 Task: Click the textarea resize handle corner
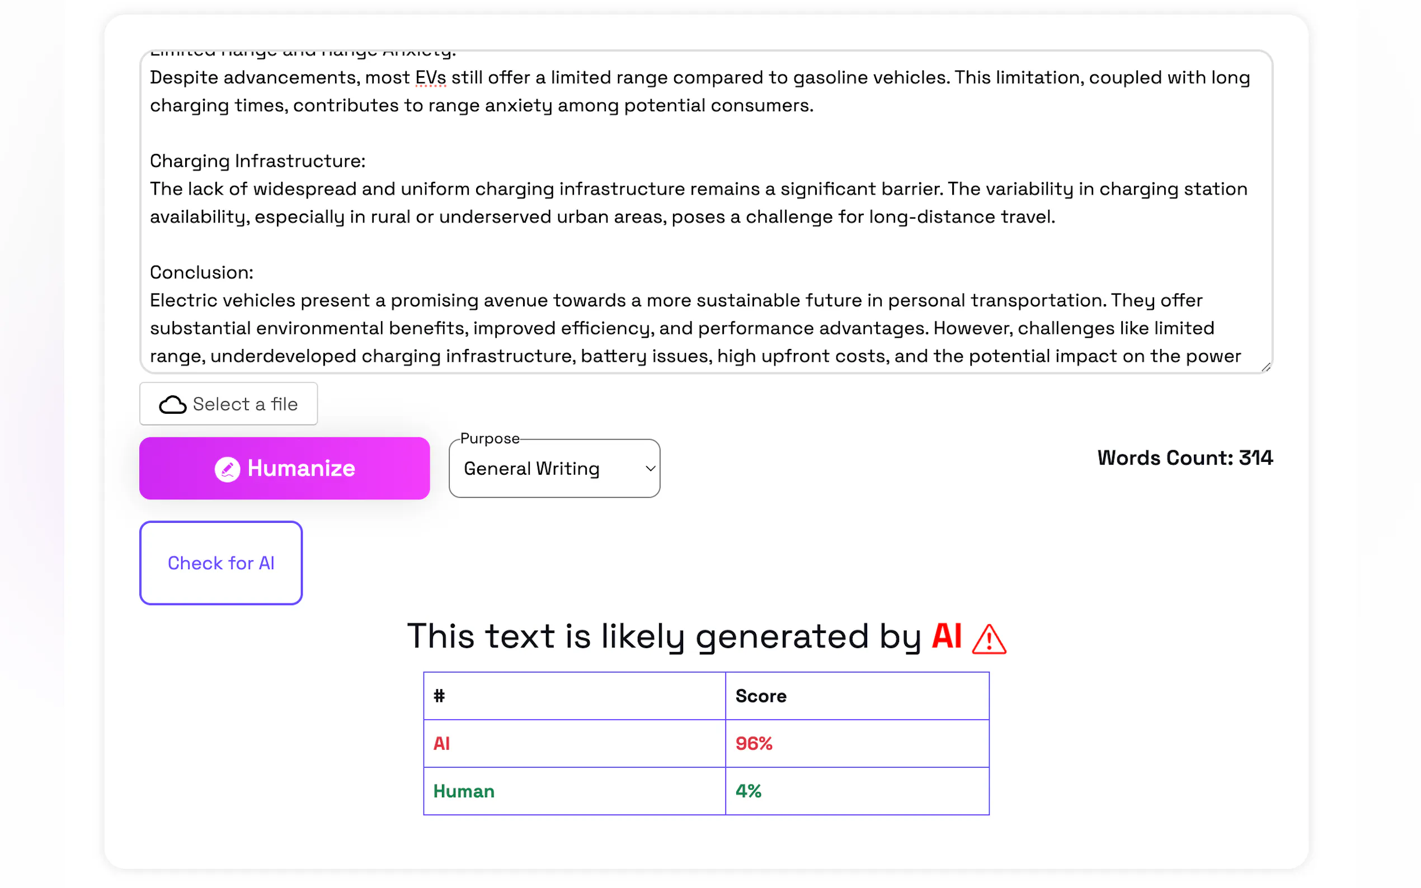coord(1265,367)
